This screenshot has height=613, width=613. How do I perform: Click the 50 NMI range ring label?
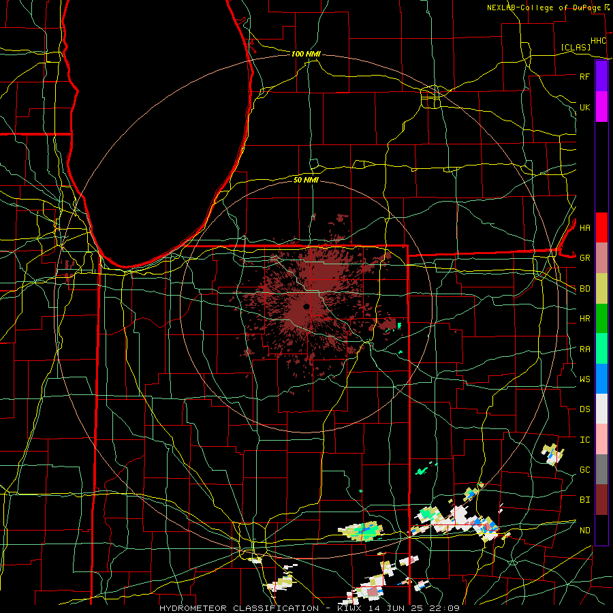click(306, 180)
